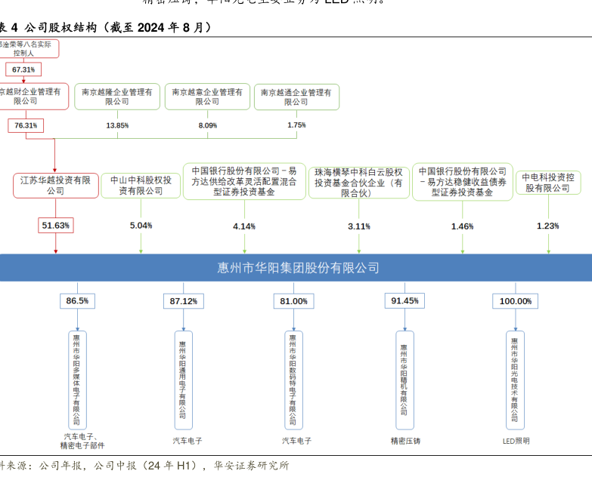Click the 惠州市华阳集团股份有限公司 blue banner
Screen dimensions: 592x477
click(x=296, y=268)
